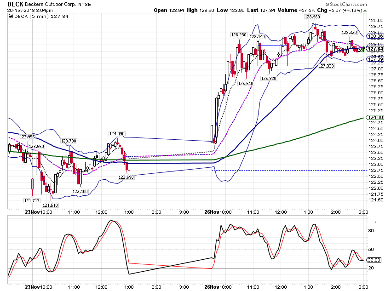Click the 32.83 stochastic value tag
The image size is (391, 291).
click(374, 260)
